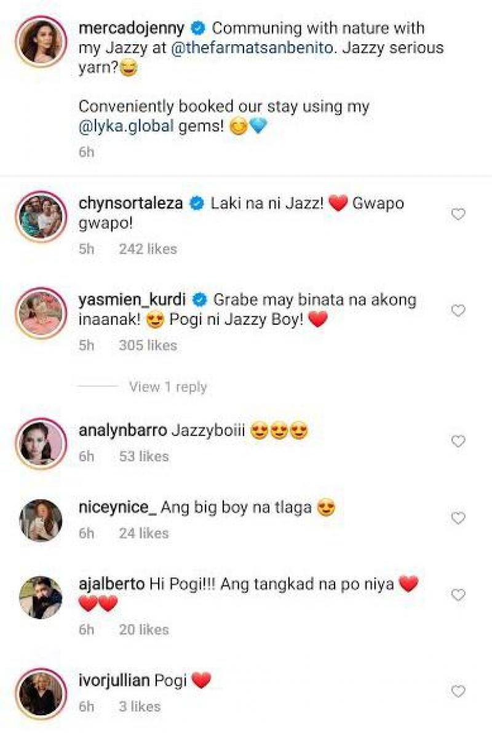
Task: Tap heart on niceynice_ comment
Action: [x=458, y=518]
